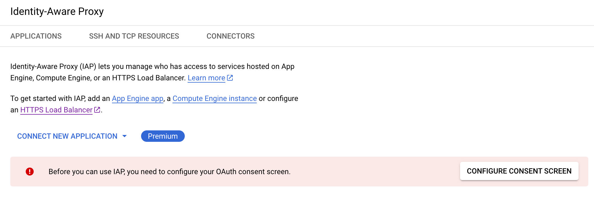The height and width of the screenshot is (199, 594).
Task: Click the IAP description paragraph's first line
Action: pos(152,66)
